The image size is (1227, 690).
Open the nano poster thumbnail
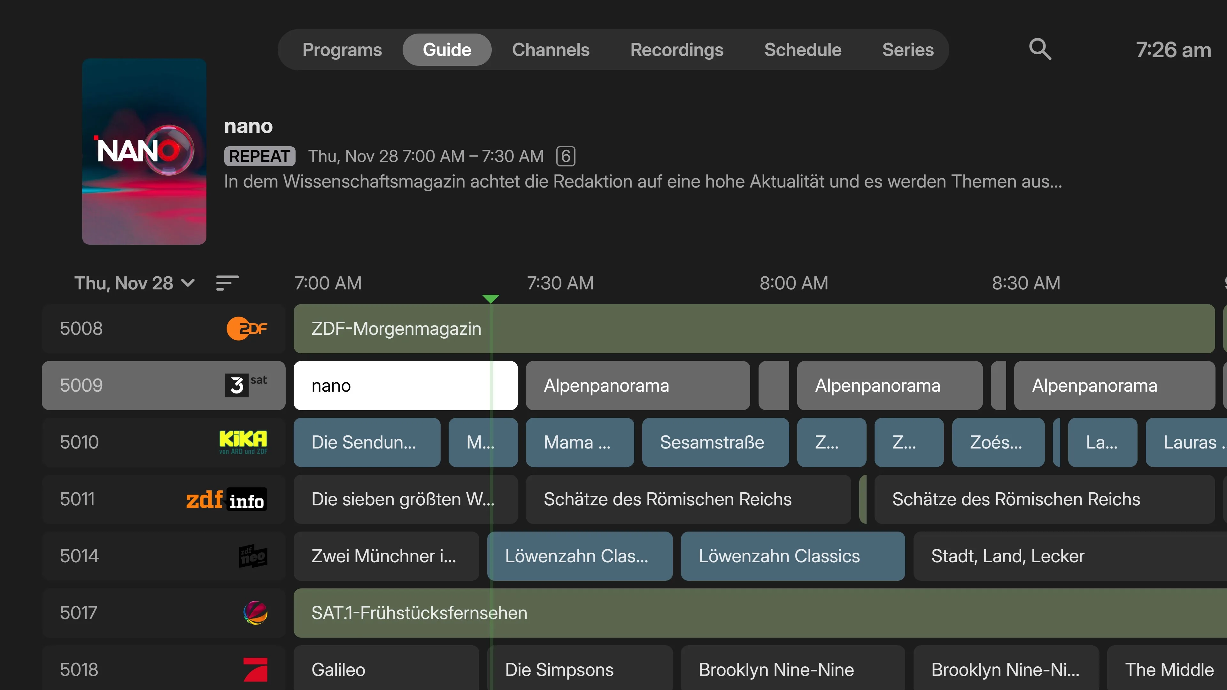tap(144, 151)
